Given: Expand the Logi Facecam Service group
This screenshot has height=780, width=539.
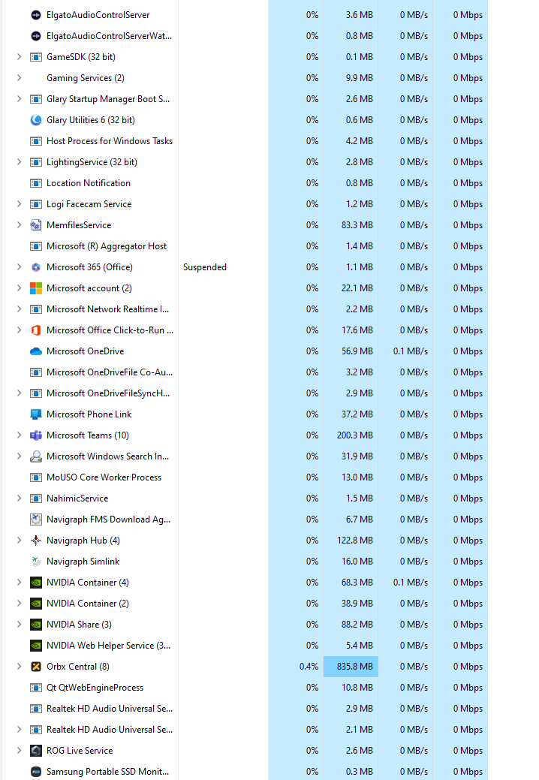Looking at the screenshot, I should tap(19, 204).
